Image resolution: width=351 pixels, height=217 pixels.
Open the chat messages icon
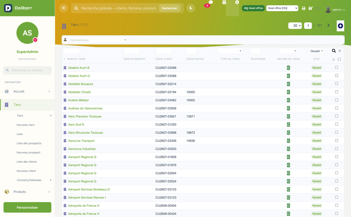[211, 2]
